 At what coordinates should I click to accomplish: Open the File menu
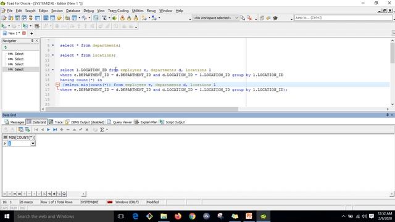coord(10,10)
